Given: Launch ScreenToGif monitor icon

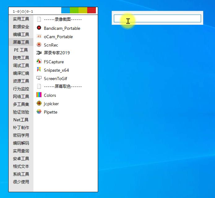Looking at the screenshot, I should 39,78.
